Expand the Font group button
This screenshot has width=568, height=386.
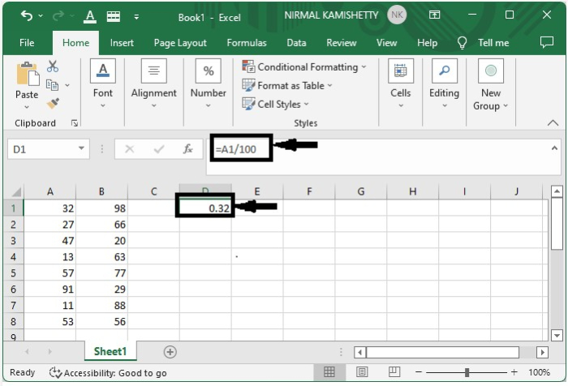pyautogui.click(x=103, y=84)
